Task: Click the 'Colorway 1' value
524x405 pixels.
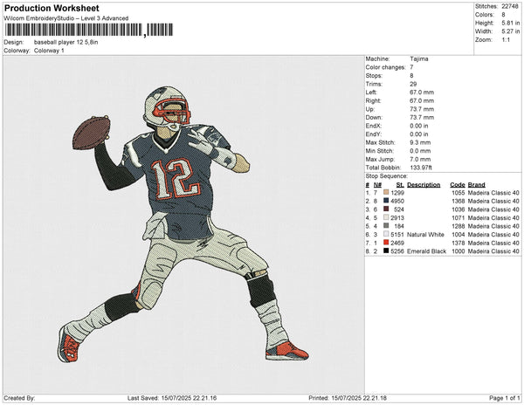Action: tap(49, 51)
